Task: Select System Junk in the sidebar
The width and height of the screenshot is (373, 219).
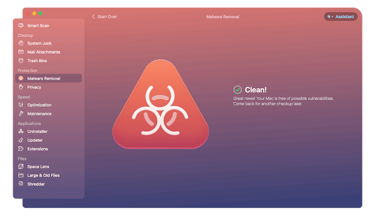Action: pos(49,43)
